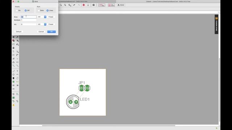Select the green Via tool
Viewport: 232px width, 130px height.
[13, 82]
